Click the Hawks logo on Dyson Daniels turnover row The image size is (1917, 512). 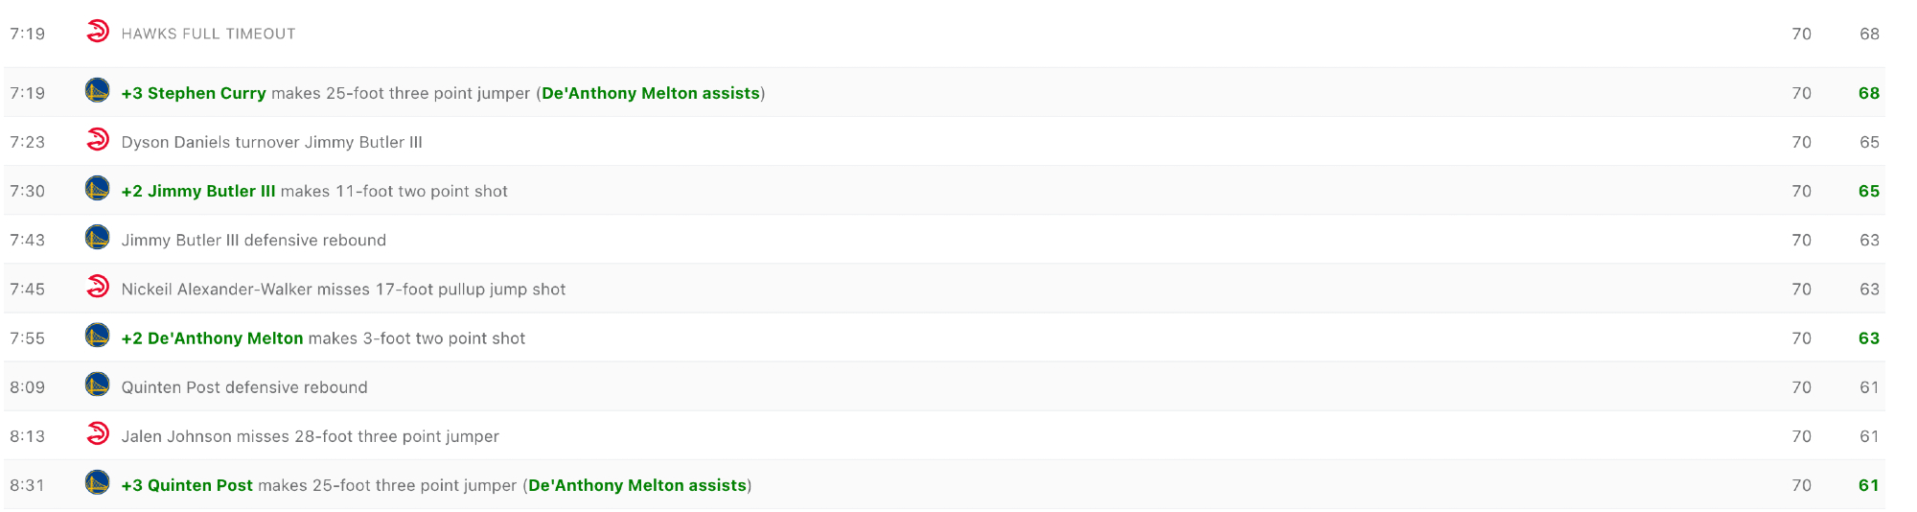pos(98,140)
